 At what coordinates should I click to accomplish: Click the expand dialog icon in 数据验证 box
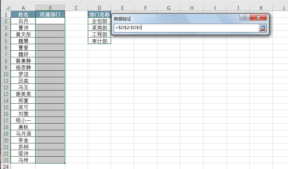(263, 28)
